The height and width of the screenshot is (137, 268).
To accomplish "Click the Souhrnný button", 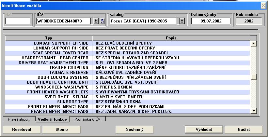I will click(135, 129).
